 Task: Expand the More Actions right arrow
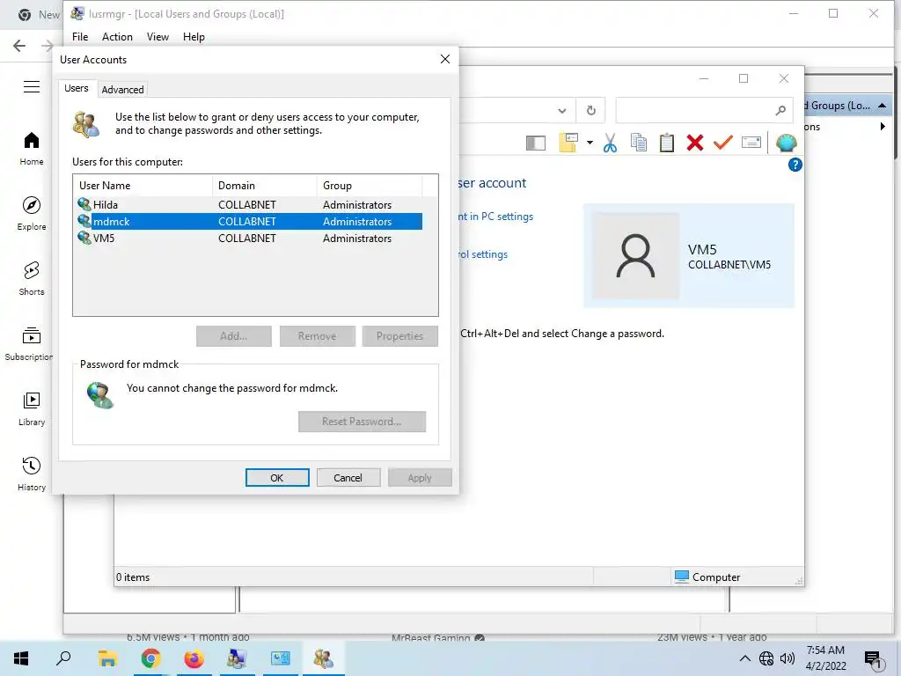pyautogui.click(x=883, y=127)
